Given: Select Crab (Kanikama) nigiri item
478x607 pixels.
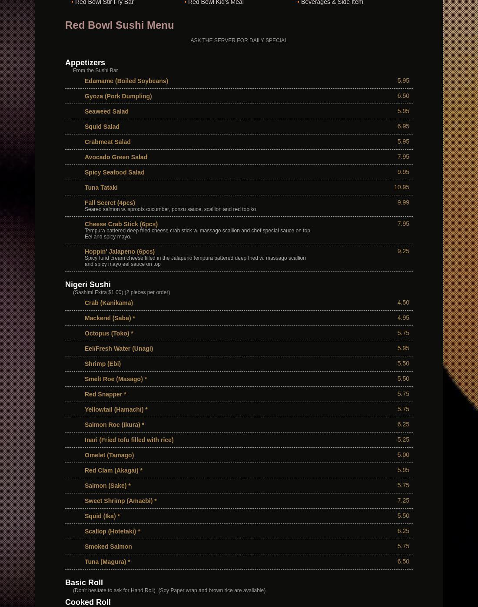Looking at the screenshot, I should pyautogui.click(x=109, y=303).
